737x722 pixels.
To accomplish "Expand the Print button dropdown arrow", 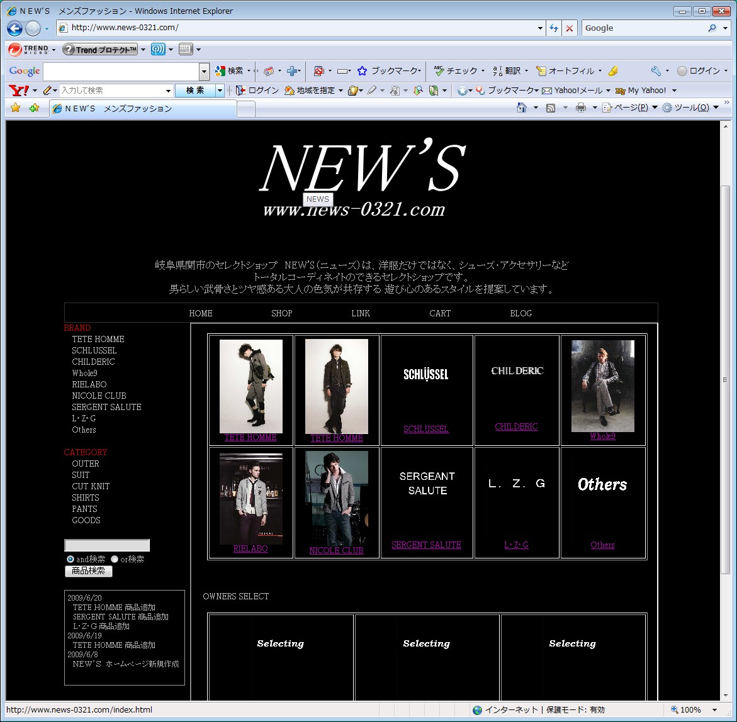I will (x=595, y=108).
